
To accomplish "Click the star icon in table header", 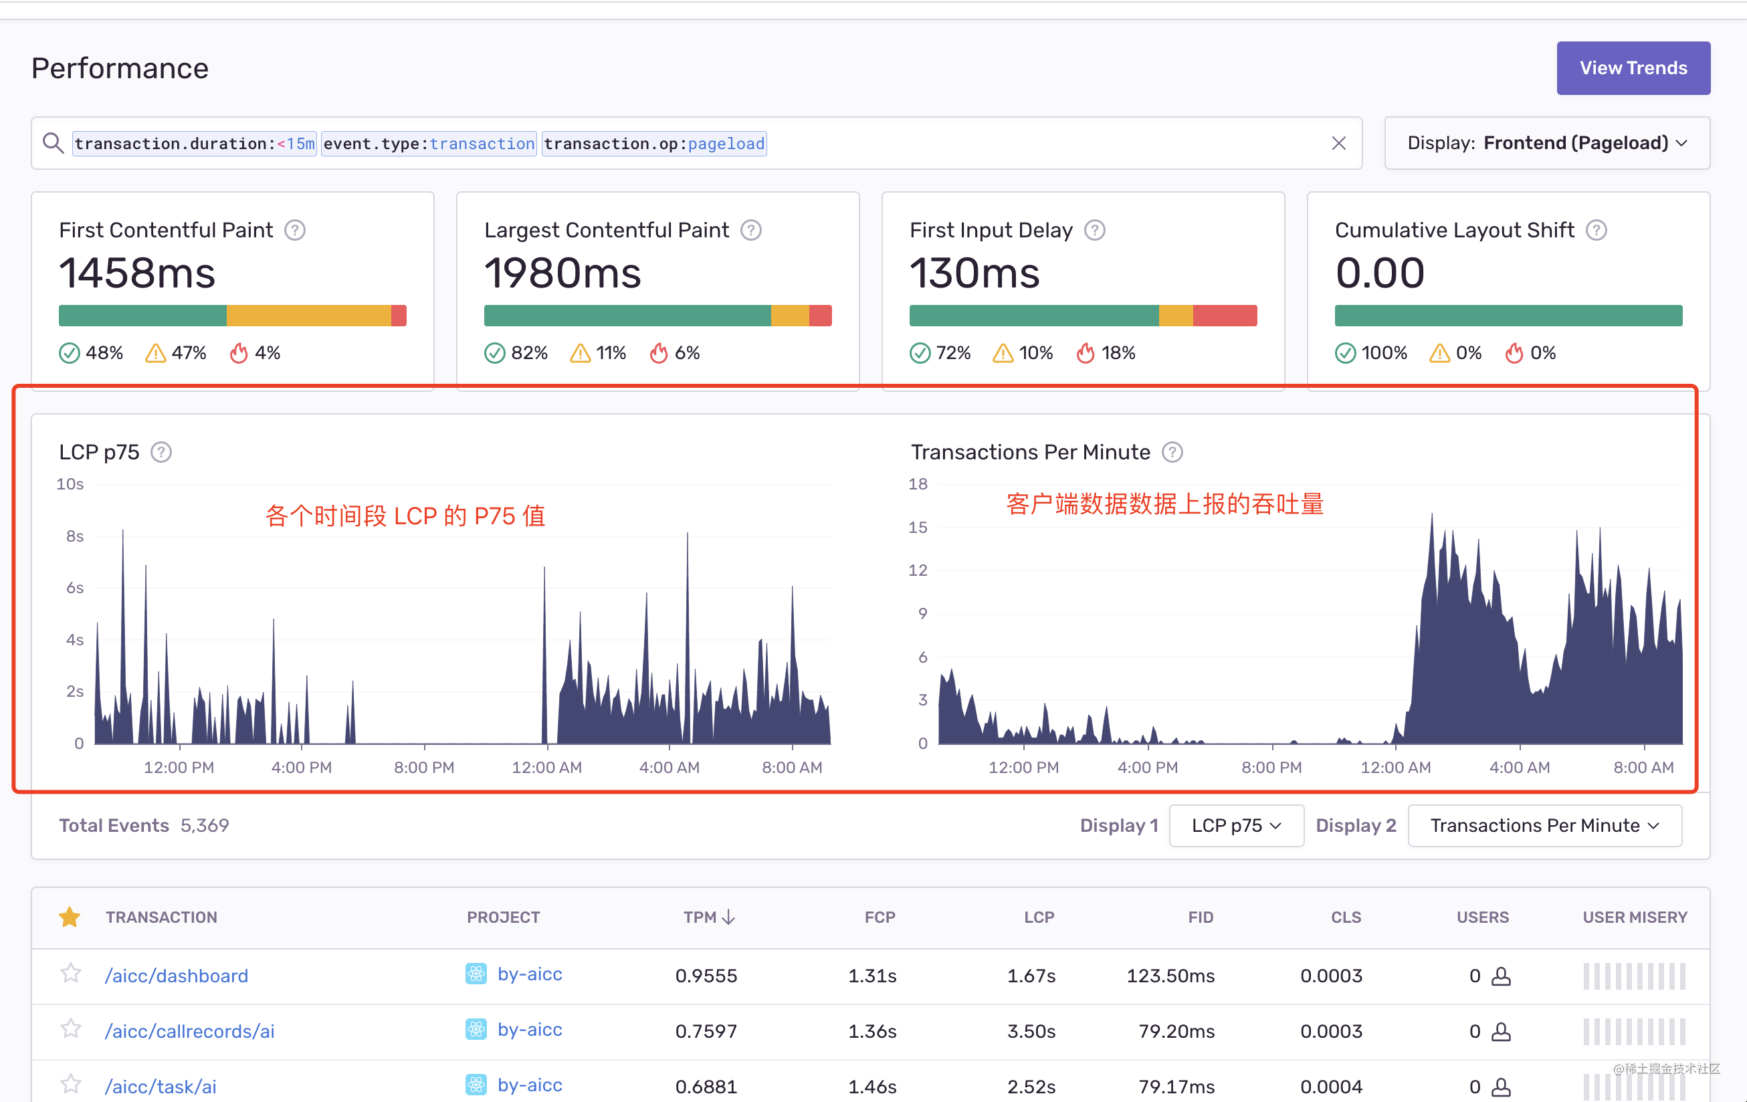I will (70, 917).
